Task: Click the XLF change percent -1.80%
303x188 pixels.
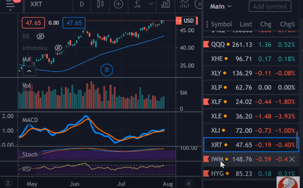Action: (285, 102)
